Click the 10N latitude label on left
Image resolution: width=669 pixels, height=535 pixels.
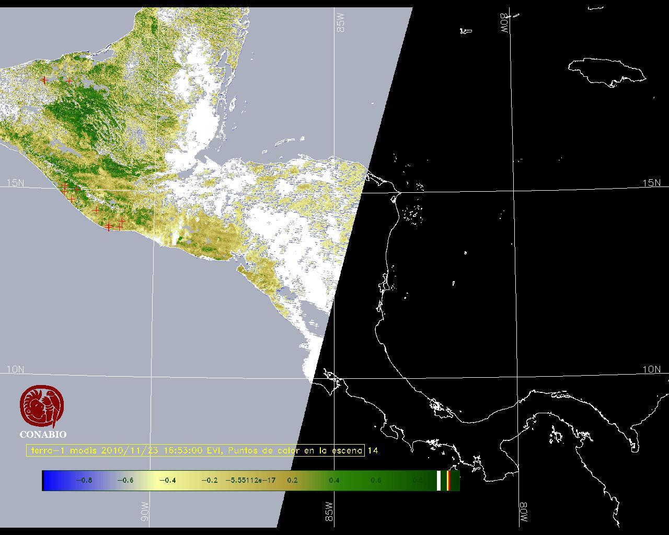pos(15,369)
